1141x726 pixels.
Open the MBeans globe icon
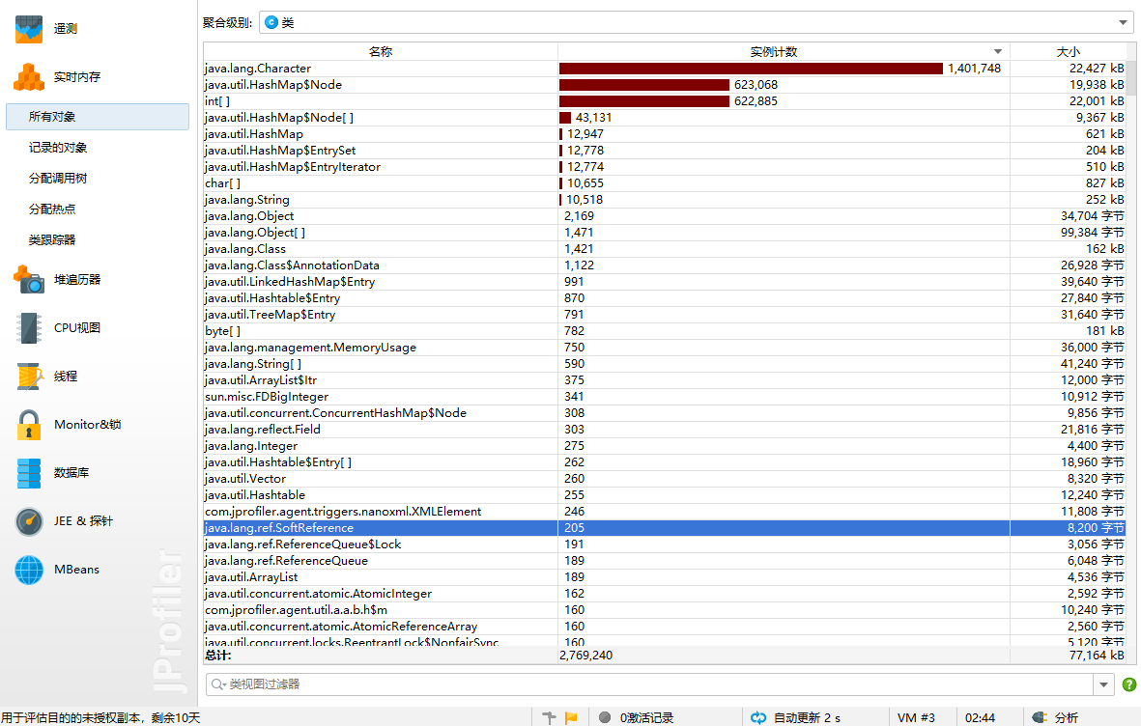tap(29, 570)
